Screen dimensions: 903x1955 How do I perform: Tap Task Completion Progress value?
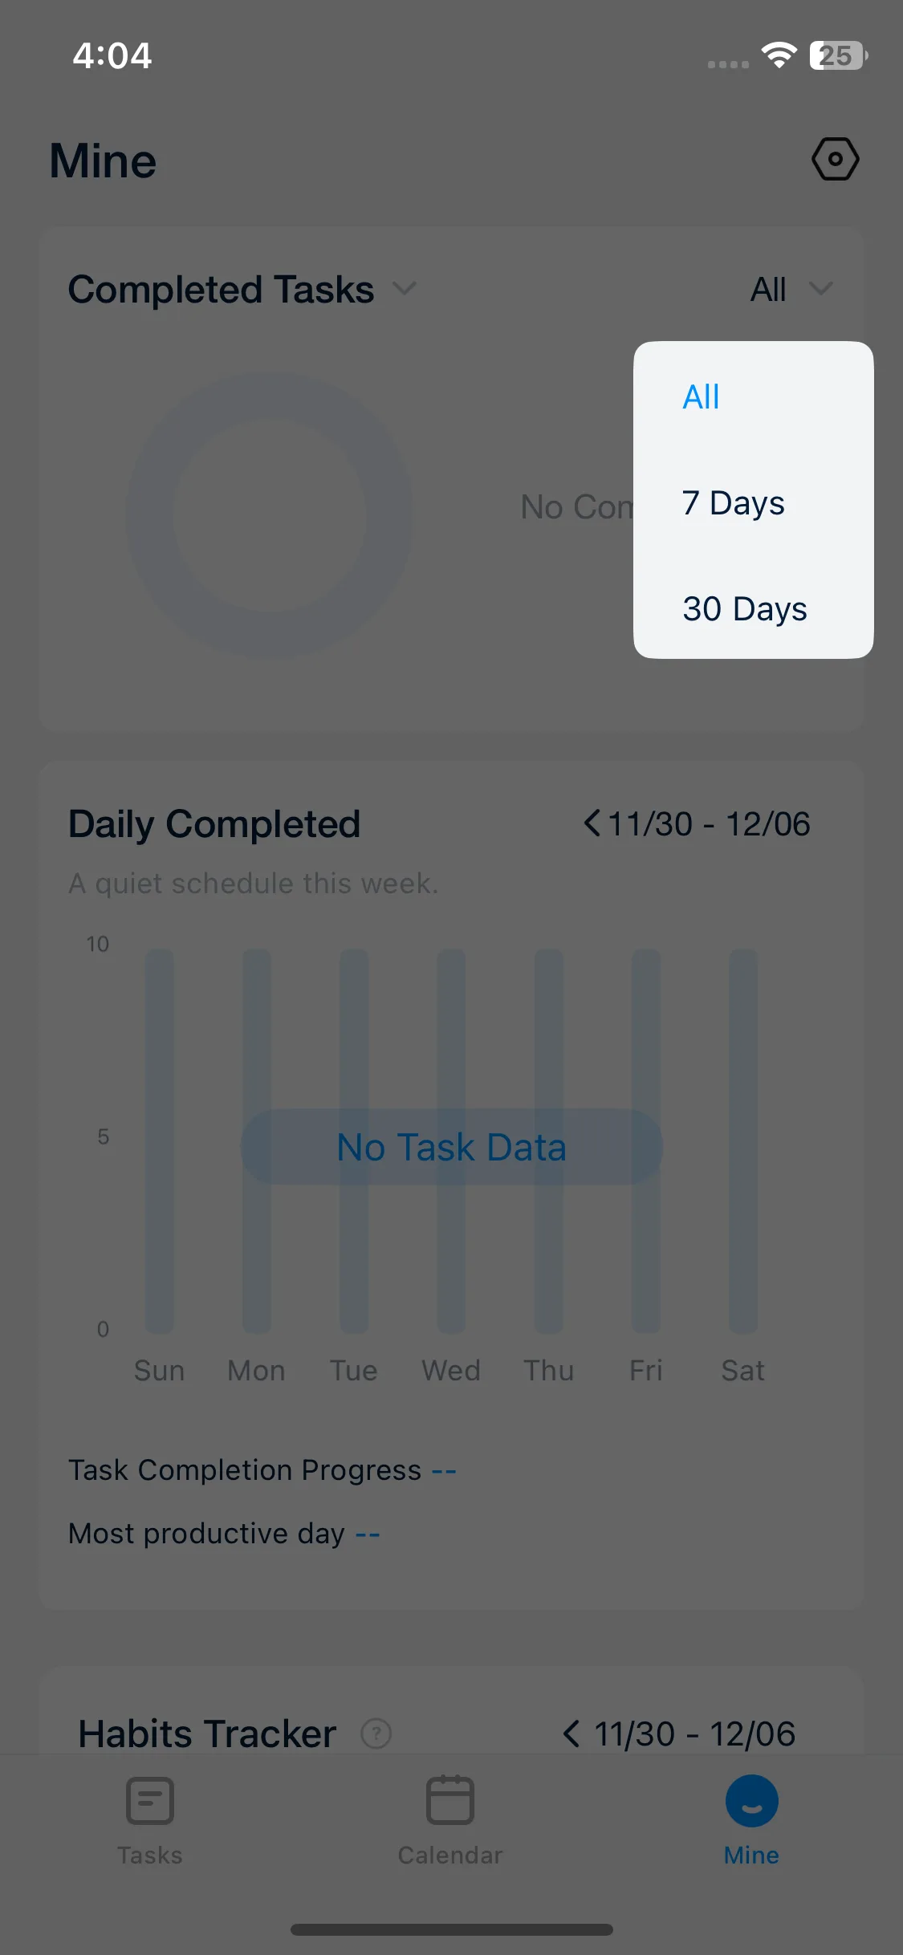[x=444, y=1471]
